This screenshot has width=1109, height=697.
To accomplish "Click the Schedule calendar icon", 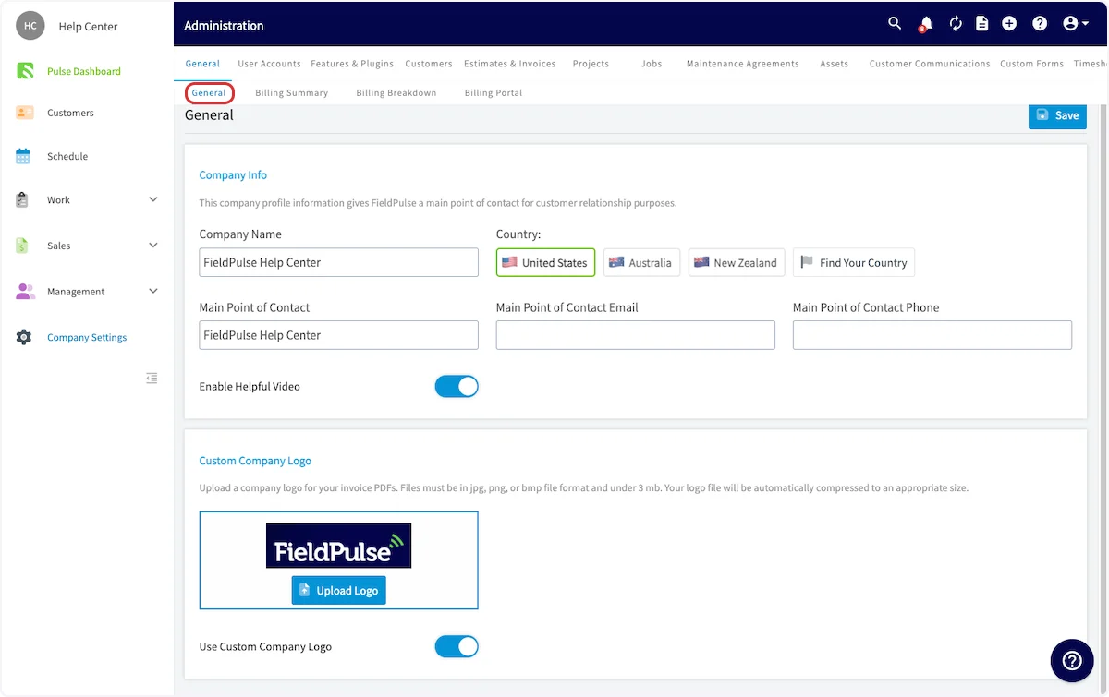I will point(24,156).
